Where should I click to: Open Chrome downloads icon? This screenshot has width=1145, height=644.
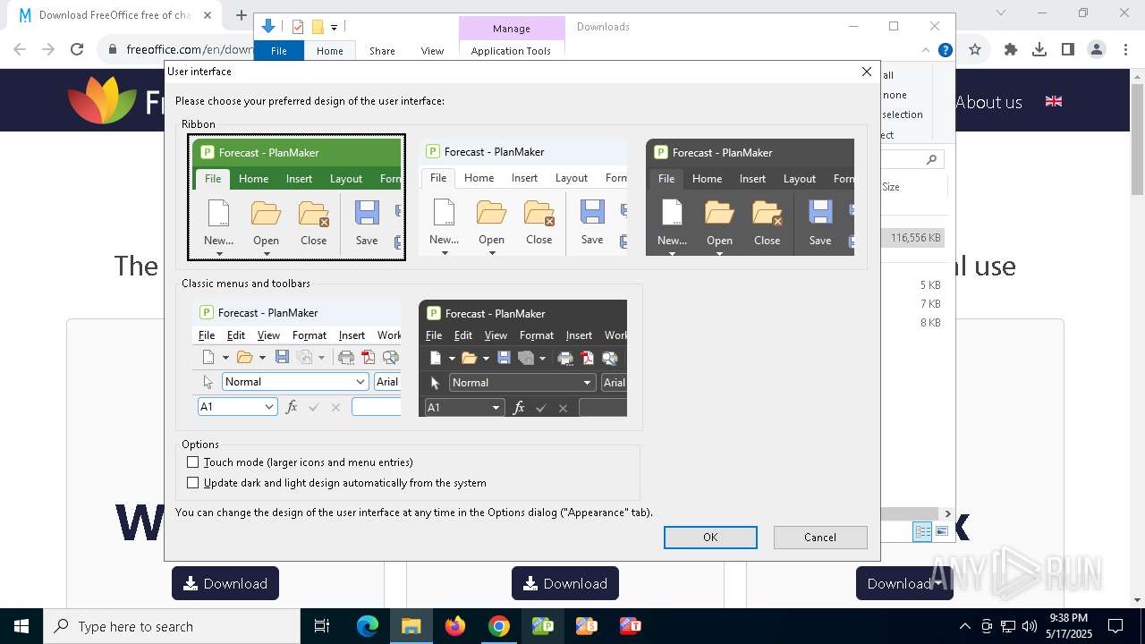[1039, 50]
